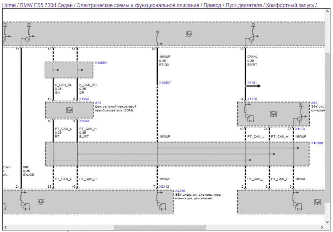Open the Привод breadcrumb link
Image resolution: width=333 pixels, height=232 pixels.
[x=212, y=5]
